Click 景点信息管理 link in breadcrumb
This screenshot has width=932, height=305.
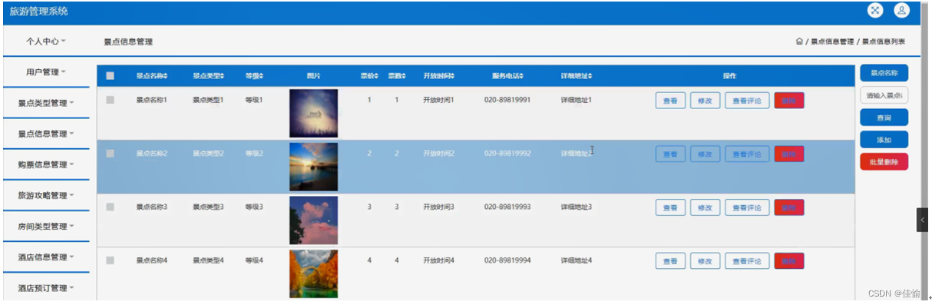pyautogui.click(x=832, y=41)
